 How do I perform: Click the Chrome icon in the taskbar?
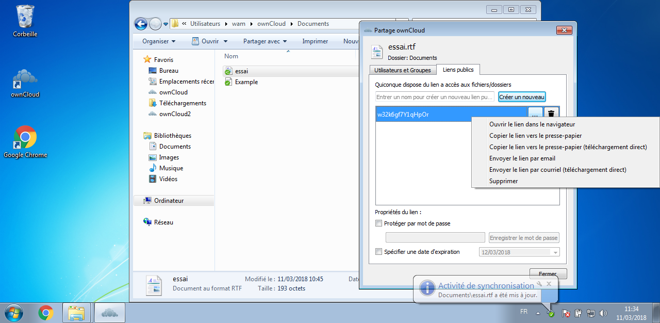tap(46, 313)
